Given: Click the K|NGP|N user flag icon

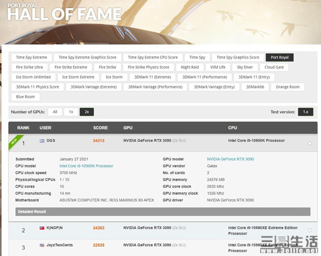Looking at the screenshot, I should pyautogui.click(x=42, y=228).
